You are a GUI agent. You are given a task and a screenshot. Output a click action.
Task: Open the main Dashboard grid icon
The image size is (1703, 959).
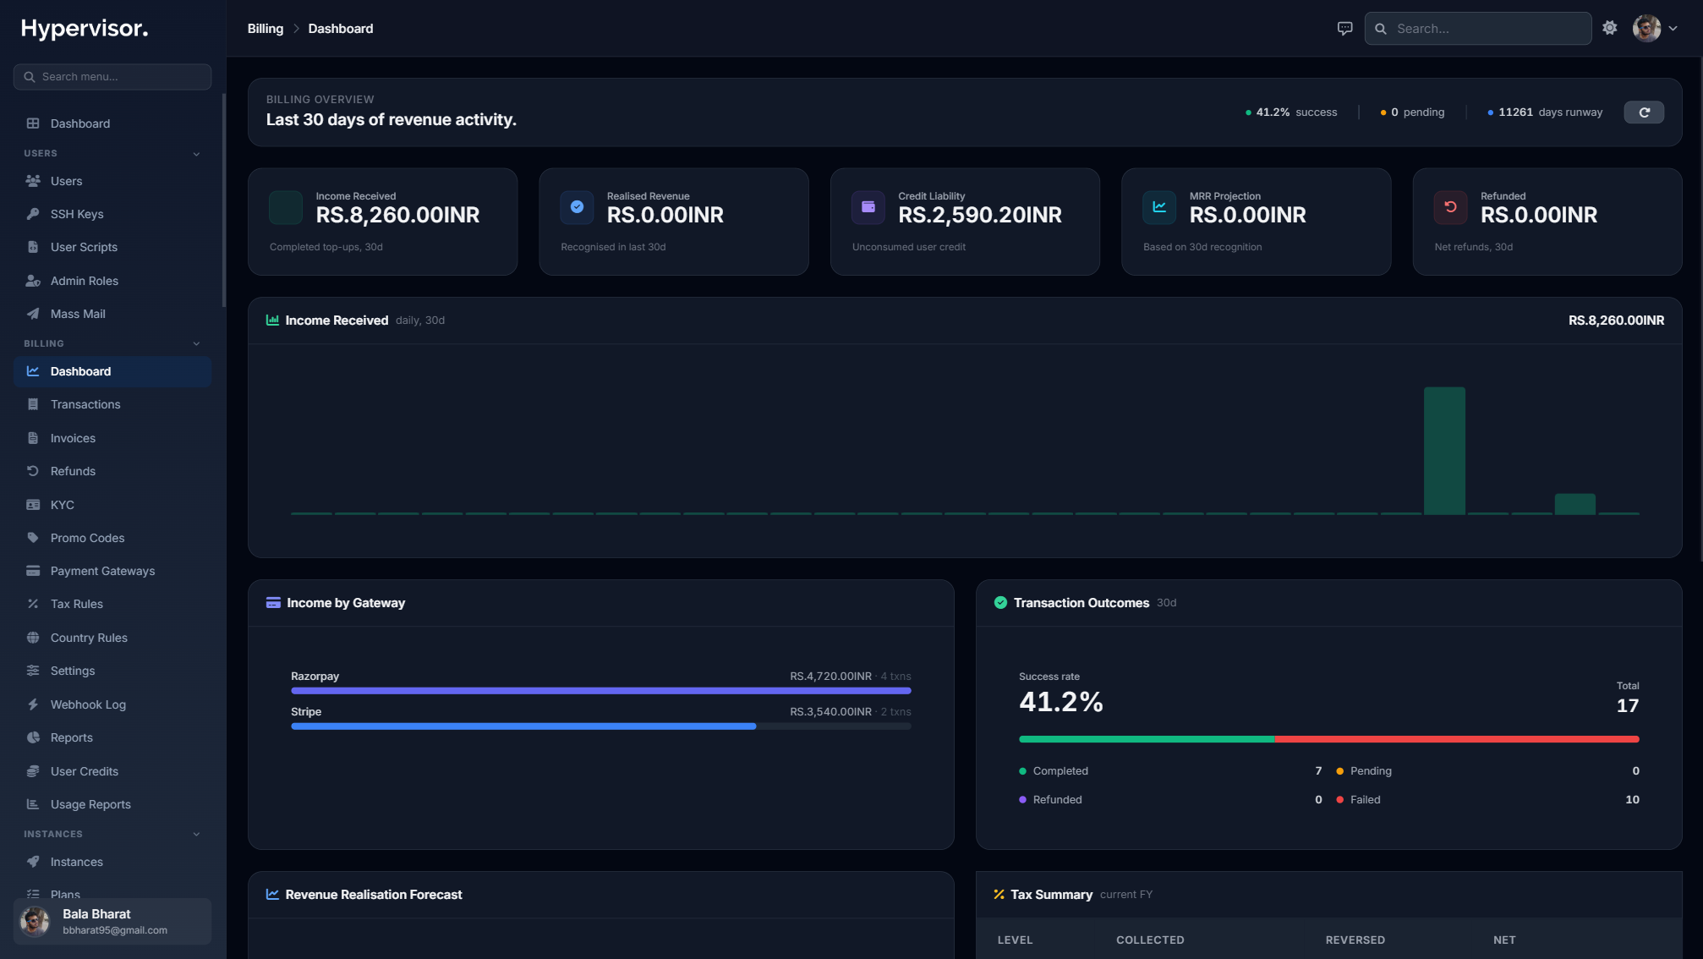33,123
